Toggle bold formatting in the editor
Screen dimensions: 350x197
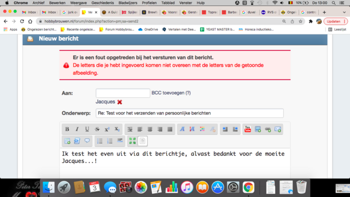pos(67,129)
